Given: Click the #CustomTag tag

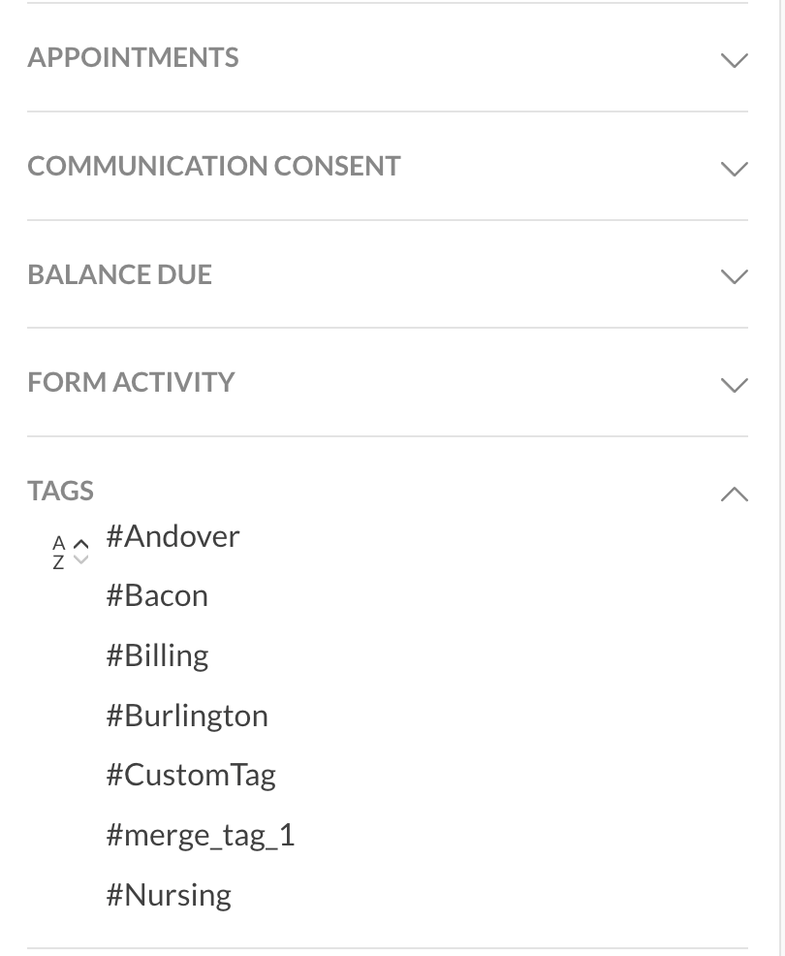Looking at the screenshot, I should click(x=191, y=775).
